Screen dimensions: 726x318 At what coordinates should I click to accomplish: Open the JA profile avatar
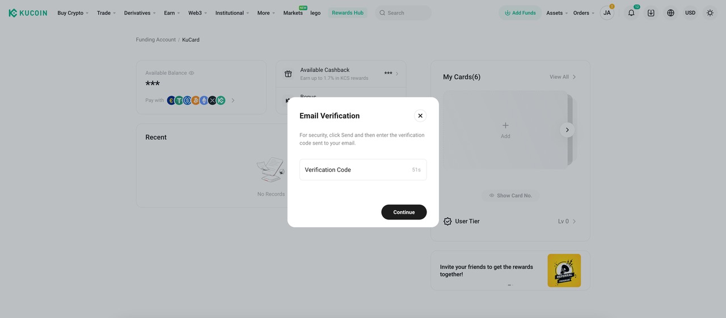(607, 12)
